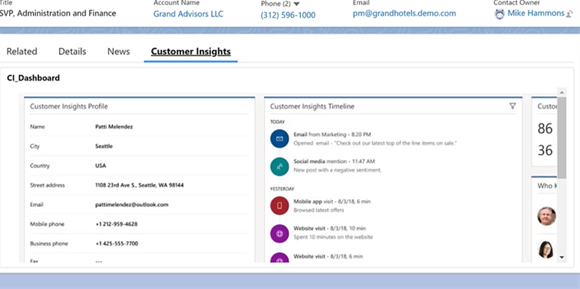Click the number 36 in the right card
This screenshot has width=580, height=289.
546,151
